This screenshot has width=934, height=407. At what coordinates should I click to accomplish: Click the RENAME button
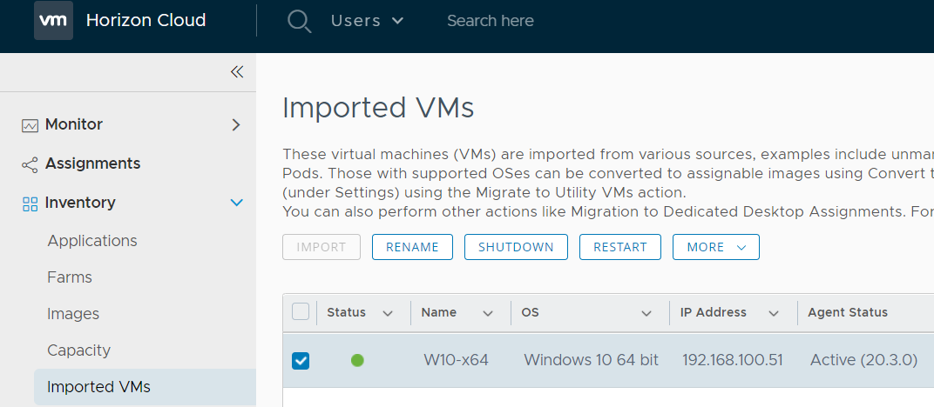(x=412, y=247)
